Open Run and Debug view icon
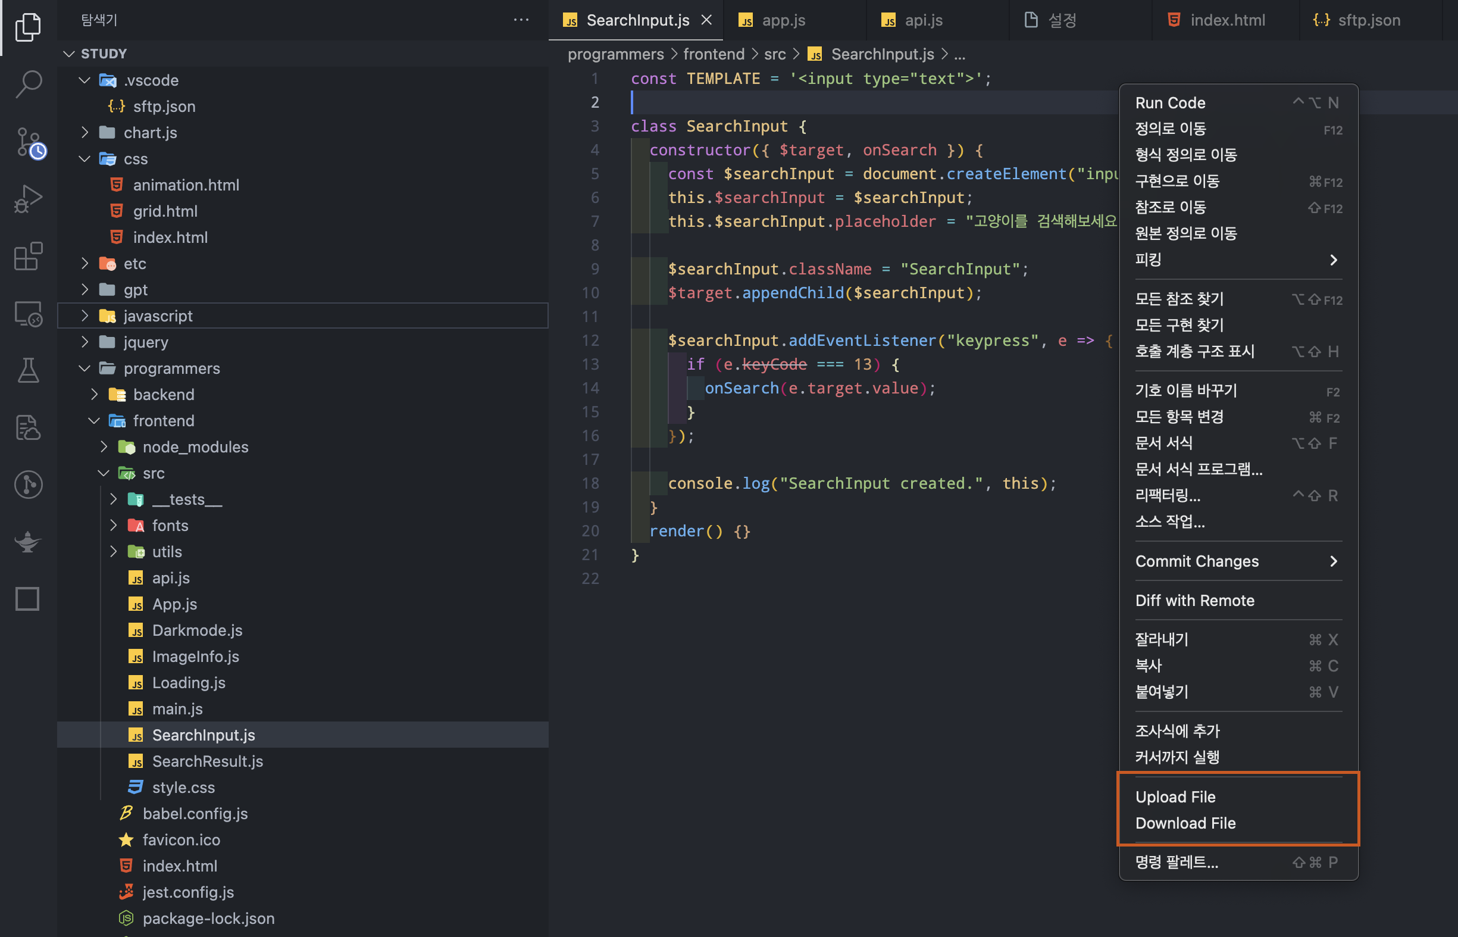The image size is (1458, 937). [28, 199]
